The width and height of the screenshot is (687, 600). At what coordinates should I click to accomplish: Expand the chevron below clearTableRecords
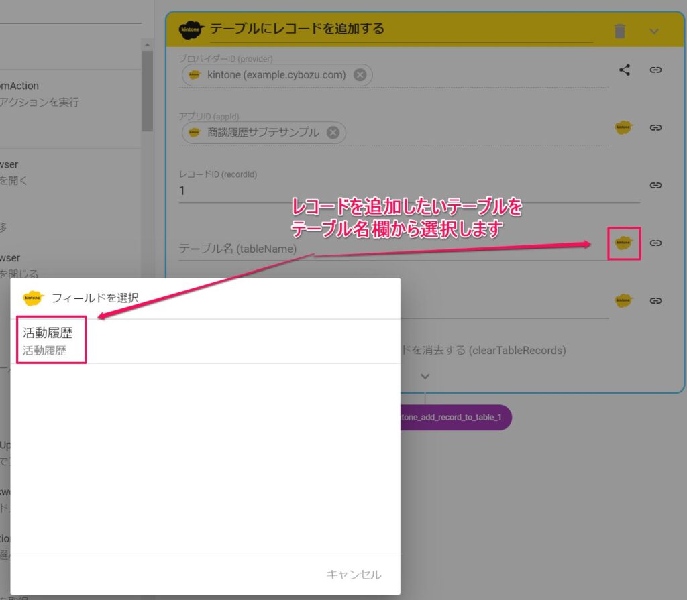pyautogui.click(x=425, y=376)
